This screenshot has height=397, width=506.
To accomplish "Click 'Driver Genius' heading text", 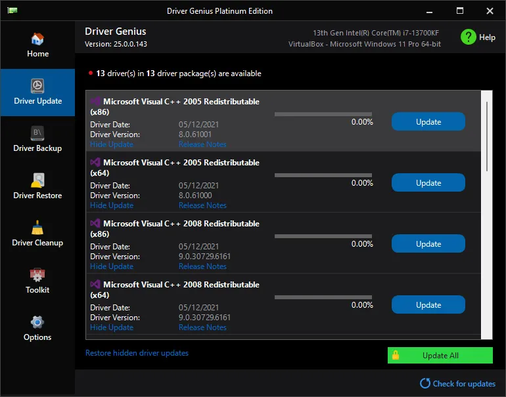I will tap(116, 31).
